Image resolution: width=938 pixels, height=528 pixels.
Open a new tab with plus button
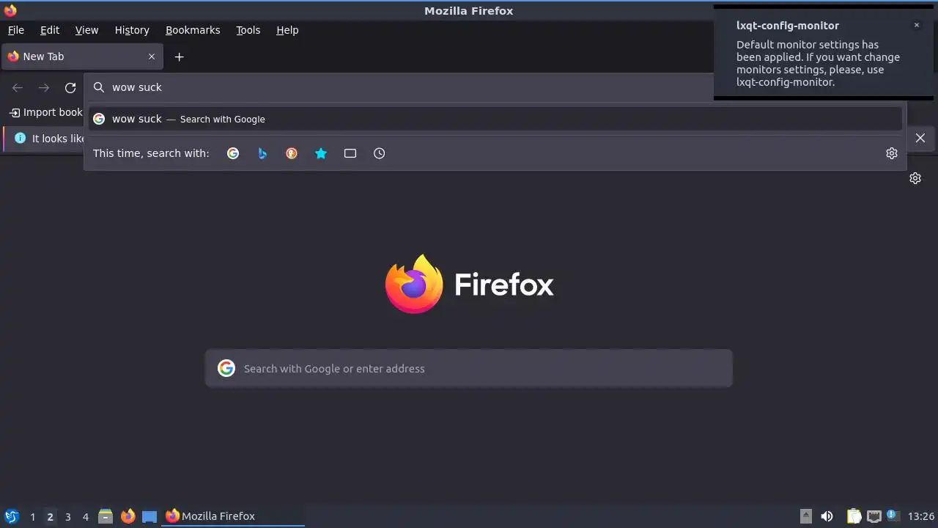[179, 56]
